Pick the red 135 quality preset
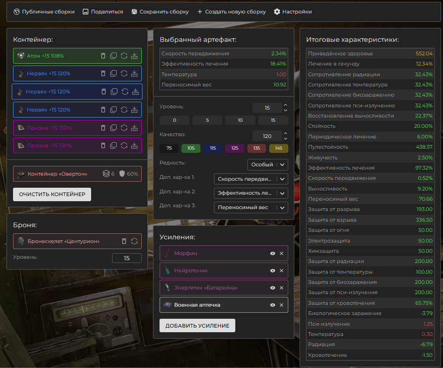Image resolution: width=443 pixels, height=368 pixels. (257, 148)
